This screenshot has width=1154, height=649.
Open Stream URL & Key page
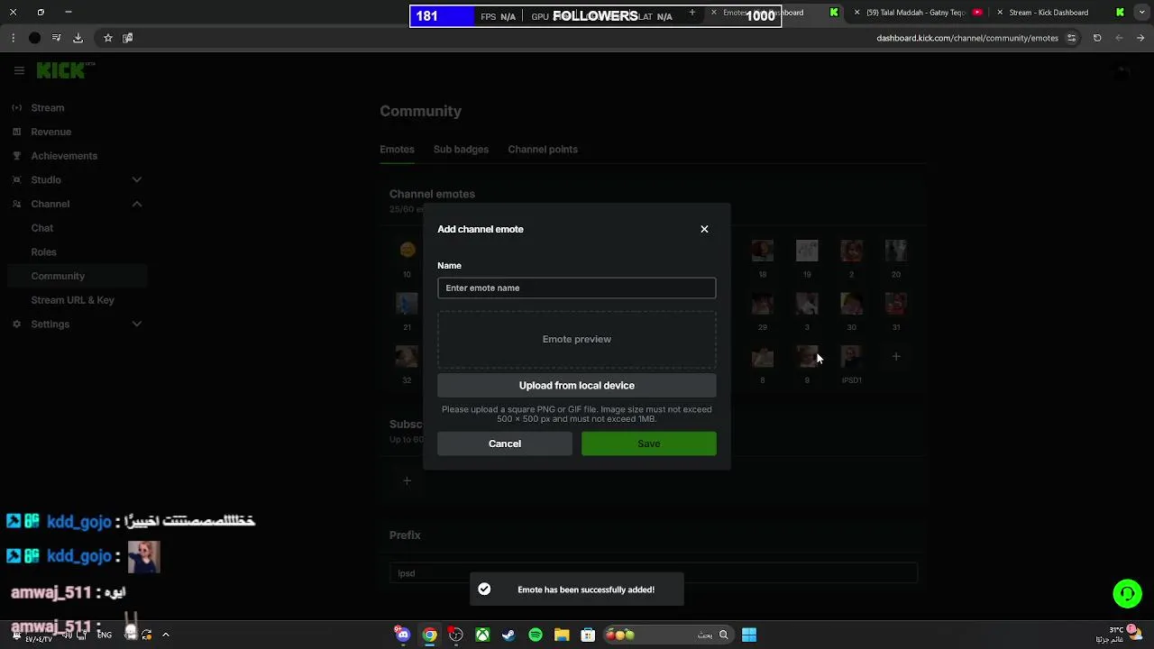tap(73, 300)
